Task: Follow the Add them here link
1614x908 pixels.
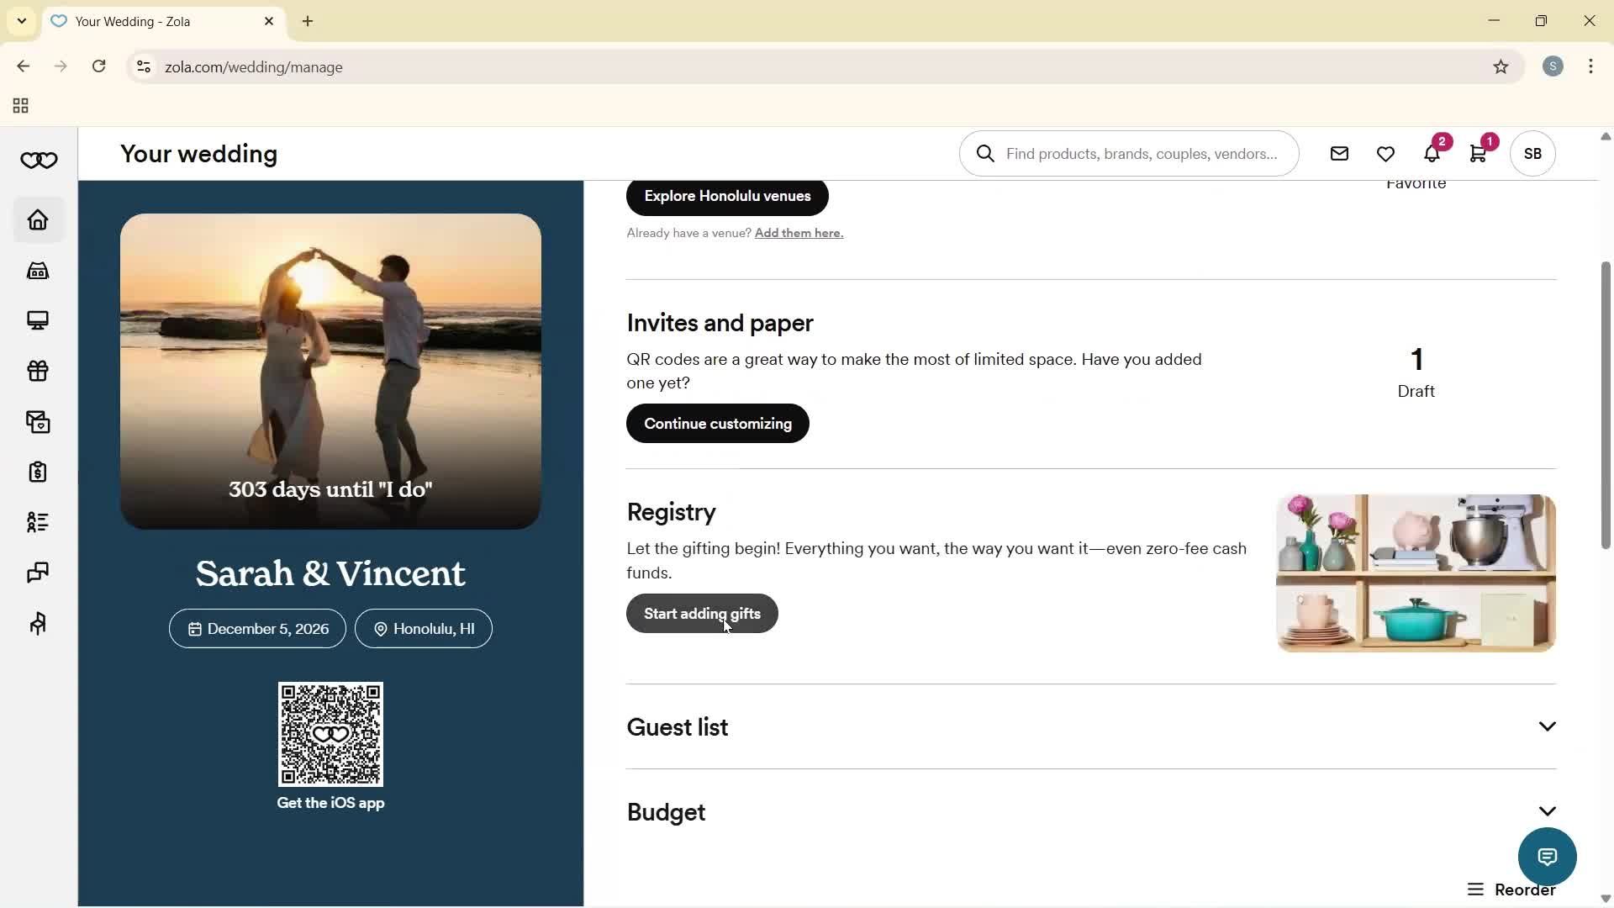Action: pos(797,233)
